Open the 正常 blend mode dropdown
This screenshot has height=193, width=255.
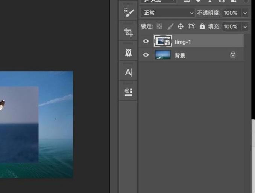167,13
